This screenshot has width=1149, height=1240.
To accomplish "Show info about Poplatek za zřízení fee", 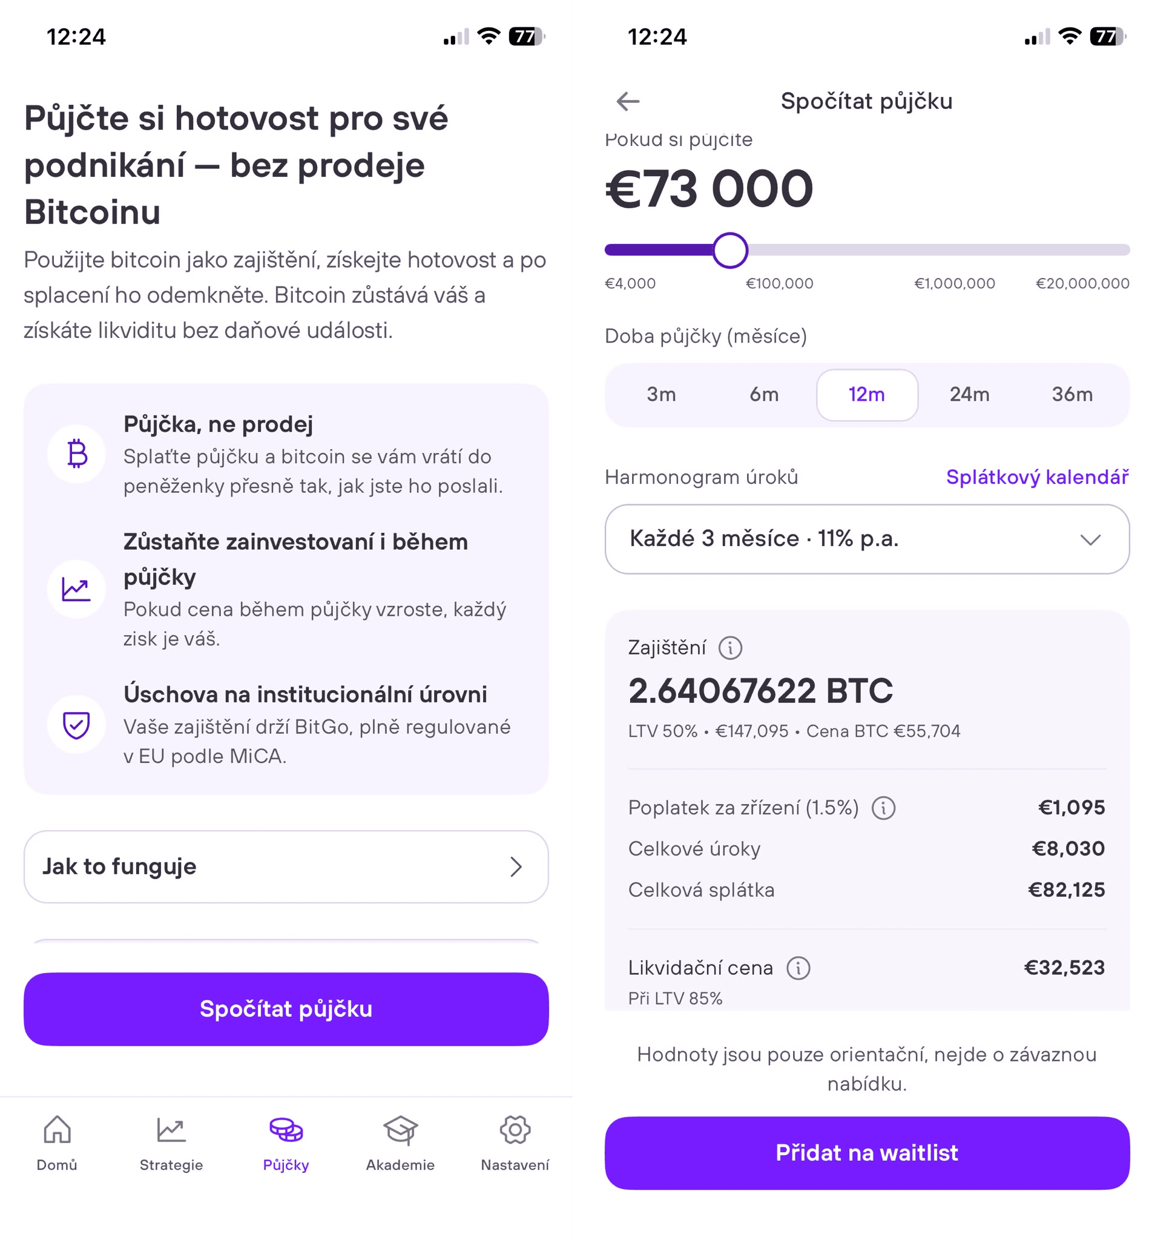I will pyautogui.click(x=883, y=808).
